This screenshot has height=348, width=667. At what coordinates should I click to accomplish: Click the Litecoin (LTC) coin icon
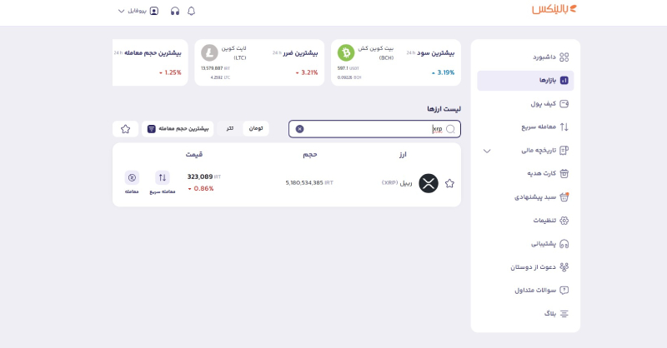tap(210, 52)
